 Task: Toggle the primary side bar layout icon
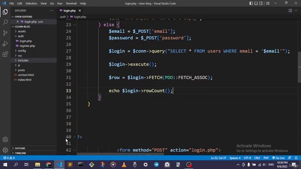pos(251,3)
